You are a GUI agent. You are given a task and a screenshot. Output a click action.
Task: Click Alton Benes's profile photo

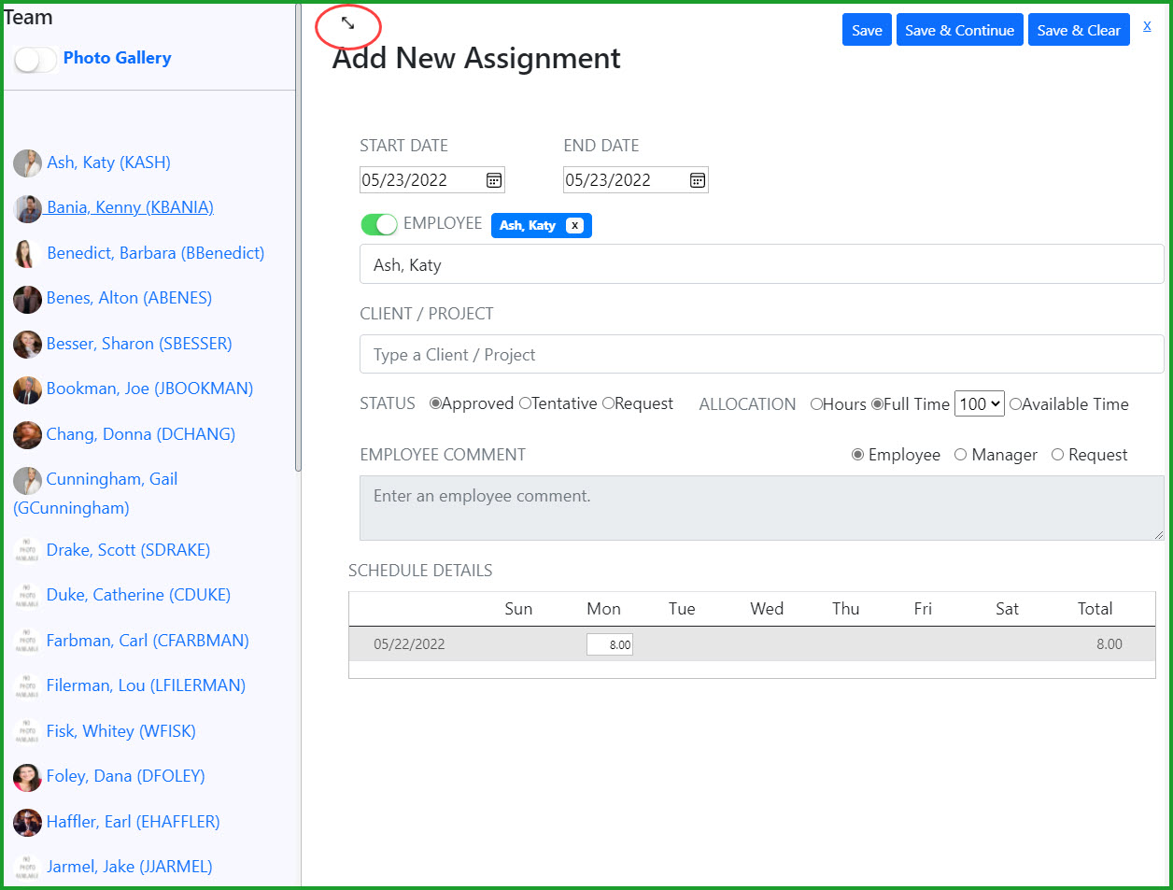(x=27, y=299)
